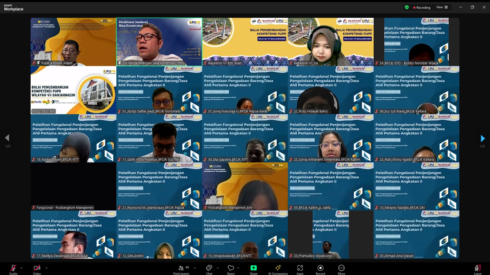
Task: Open the Apps menu
Action: point(300,269)
